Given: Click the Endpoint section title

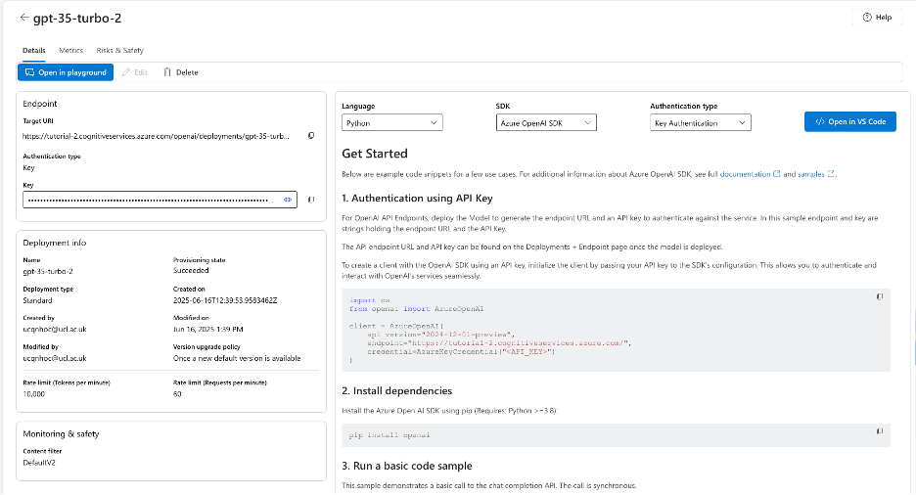Looking at the screenshot, I should [40, 104].
